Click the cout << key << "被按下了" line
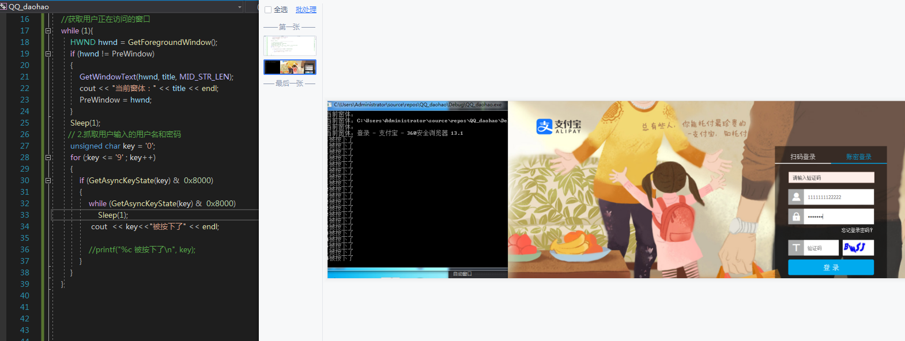This screenshot has width=905, height=341. 155,226
